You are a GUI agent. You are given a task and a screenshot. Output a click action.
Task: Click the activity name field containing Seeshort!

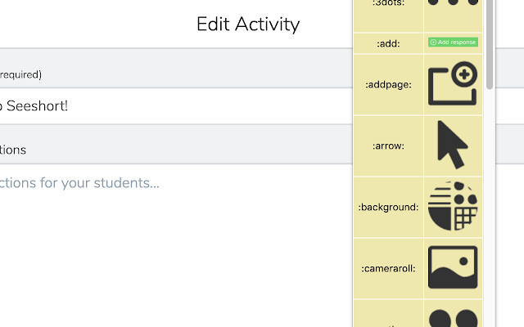[164, 106]
